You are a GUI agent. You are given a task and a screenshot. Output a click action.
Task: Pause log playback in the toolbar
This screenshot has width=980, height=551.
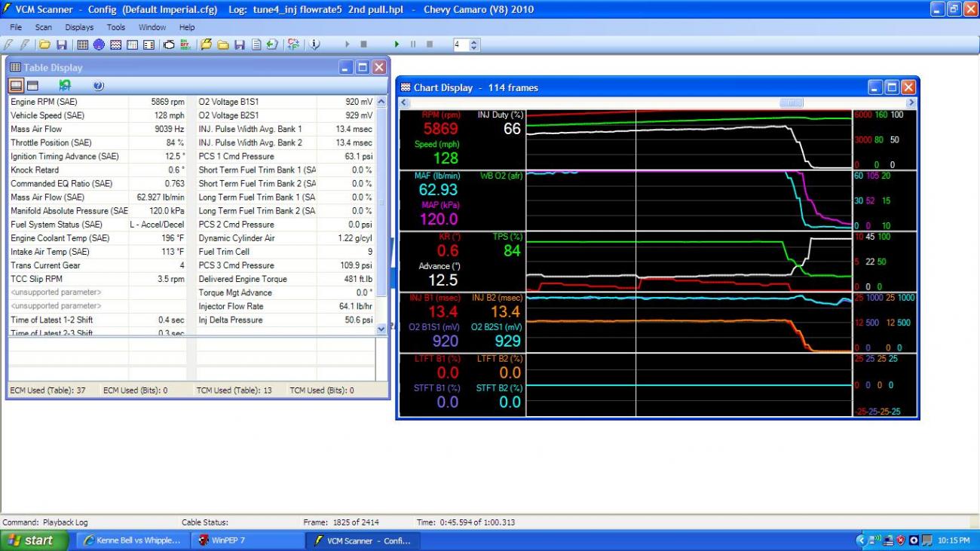(413, 44)
